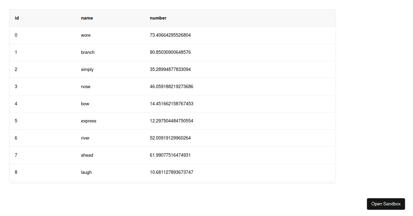The width and height of the screenshot is (413, 216).
Task: Select the row named bow
Action: [x=85, y=104]
